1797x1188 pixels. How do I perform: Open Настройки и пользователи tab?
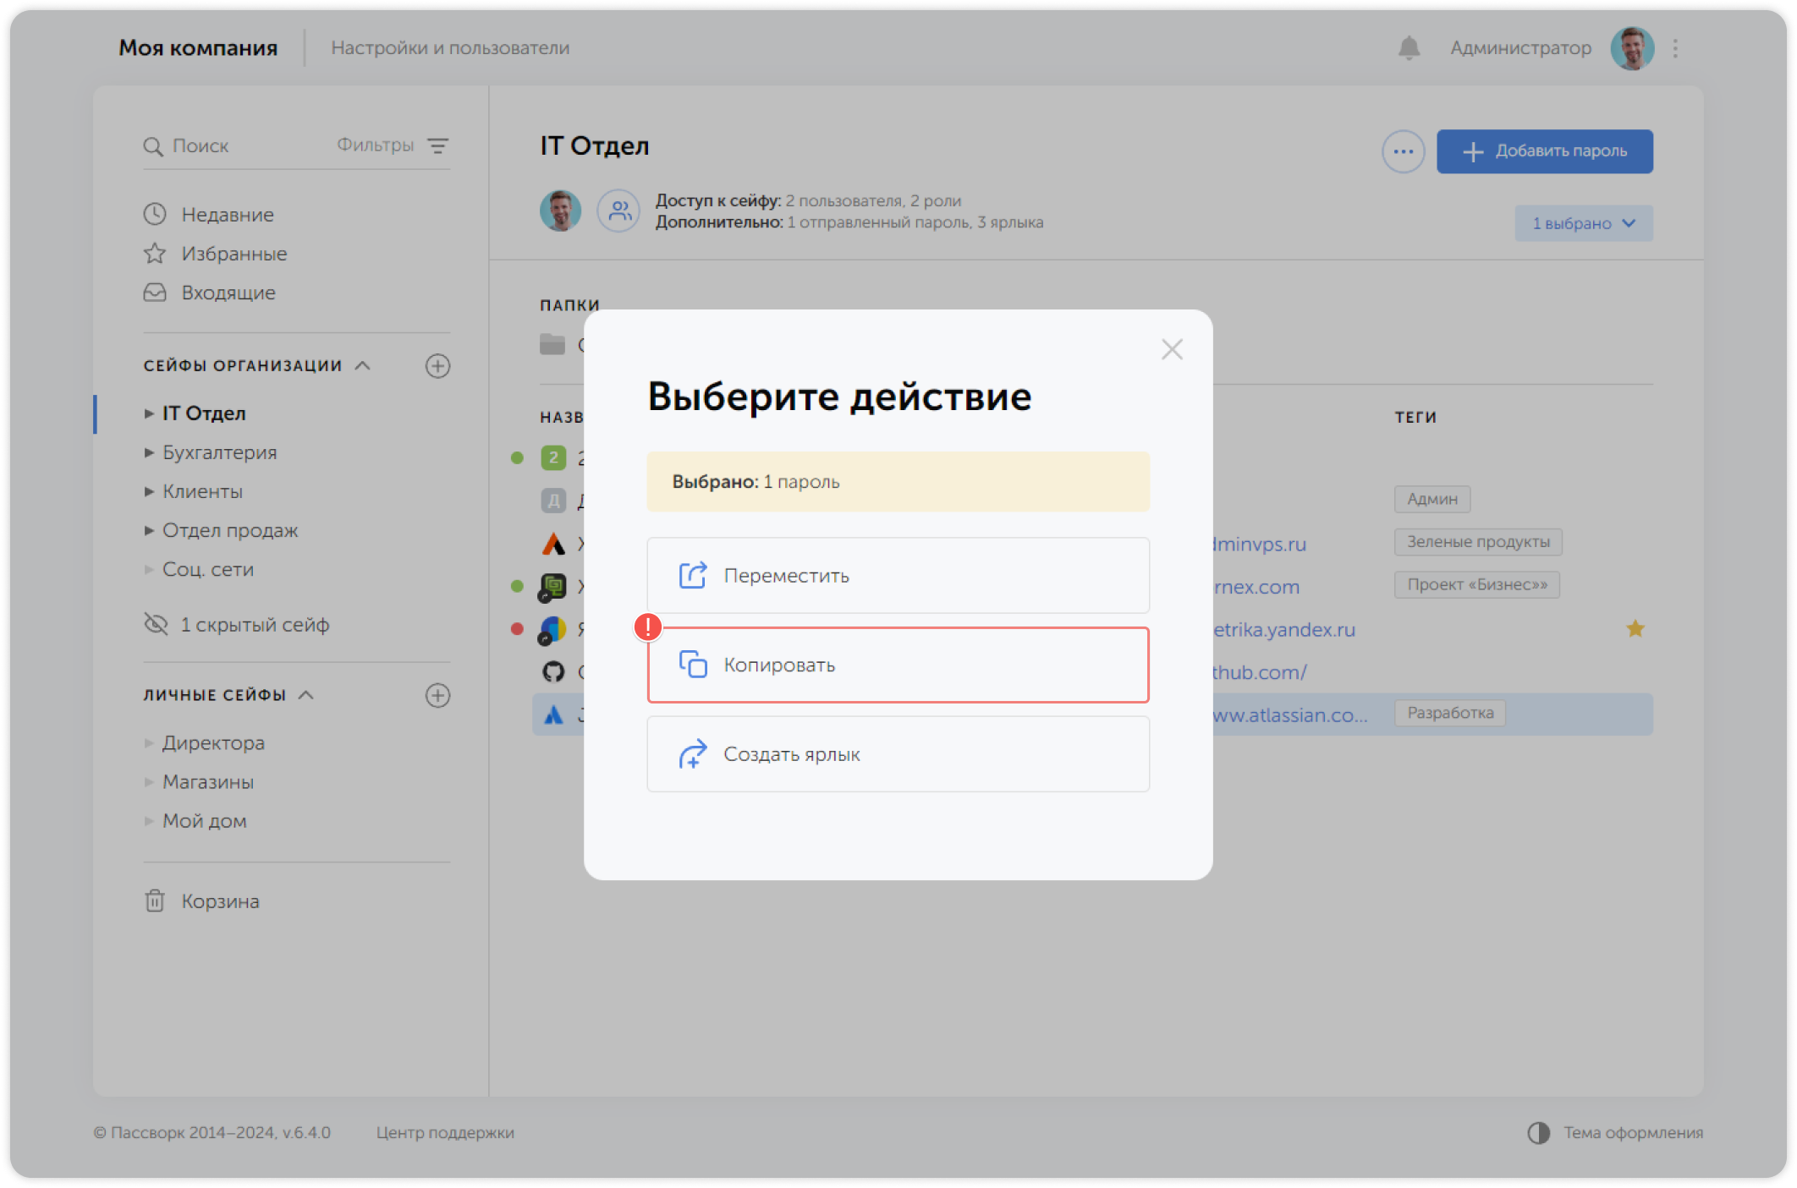pyautogui.click(x=450, y=48)
